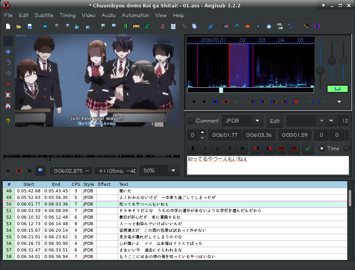The image size is (355, 270).
Task: Go to the previous line in audio controls
Action: click(x=194, y=102)
